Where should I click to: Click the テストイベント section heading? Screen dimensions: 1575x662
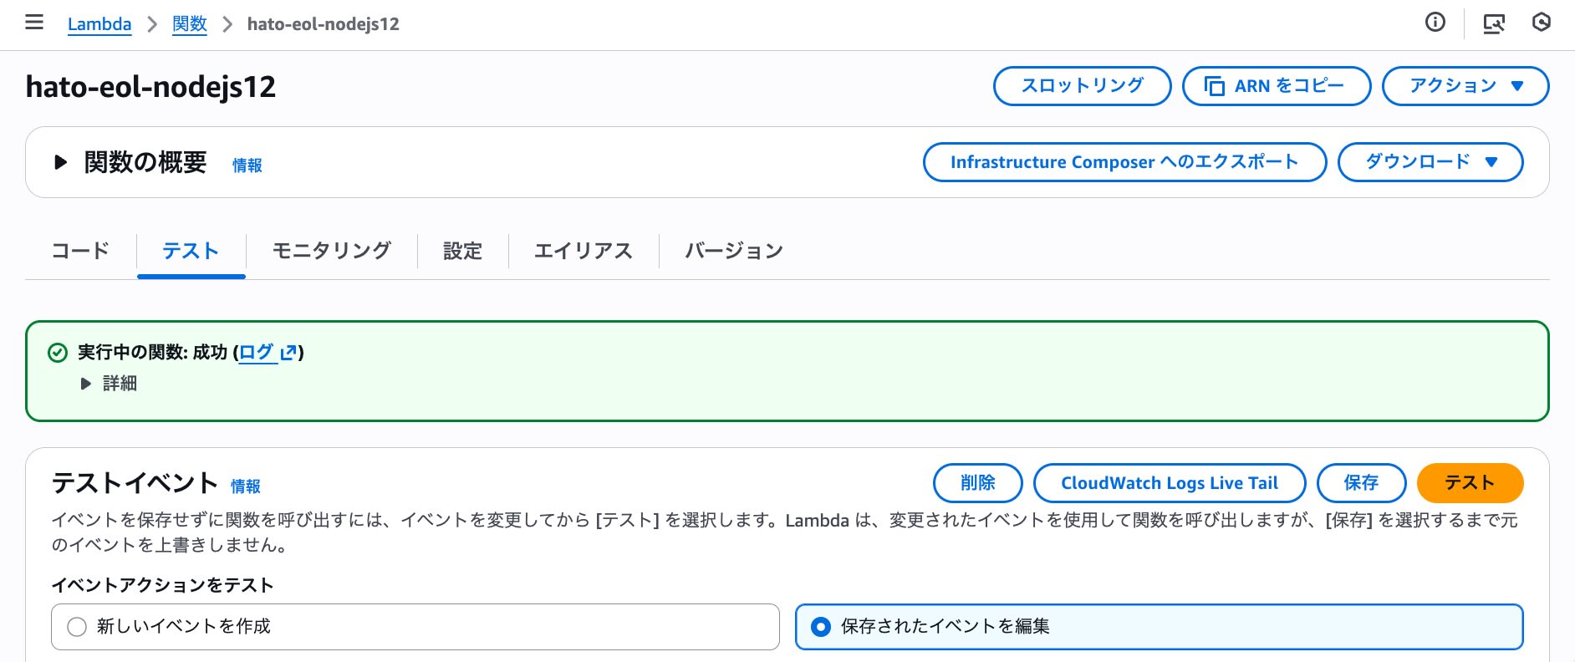(135, 483)
